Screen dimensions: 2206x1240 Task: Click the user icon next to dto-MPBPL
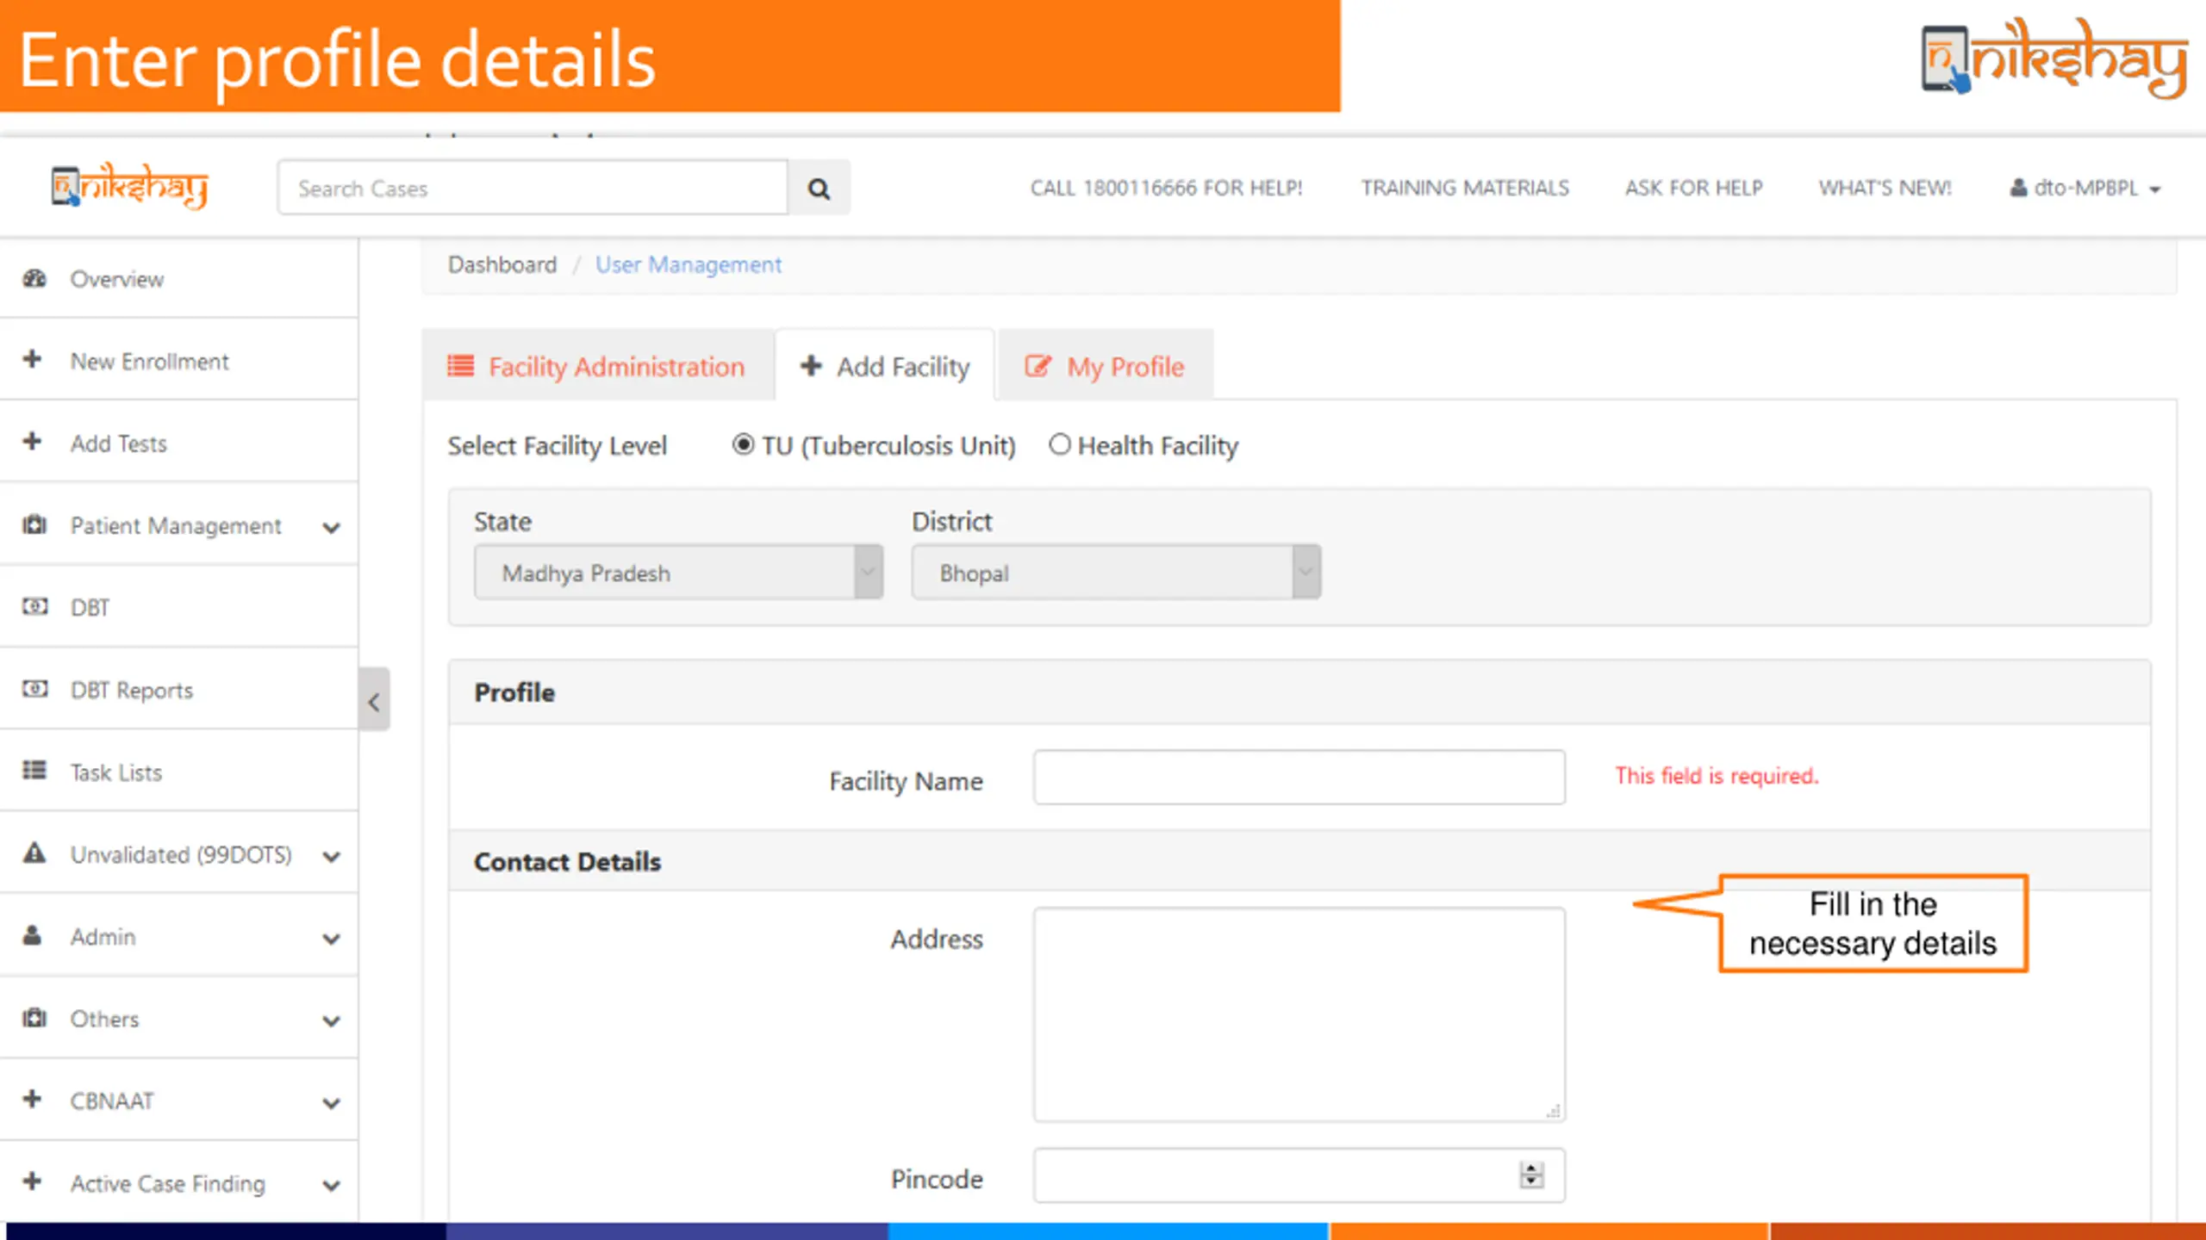click(2018, 188)
